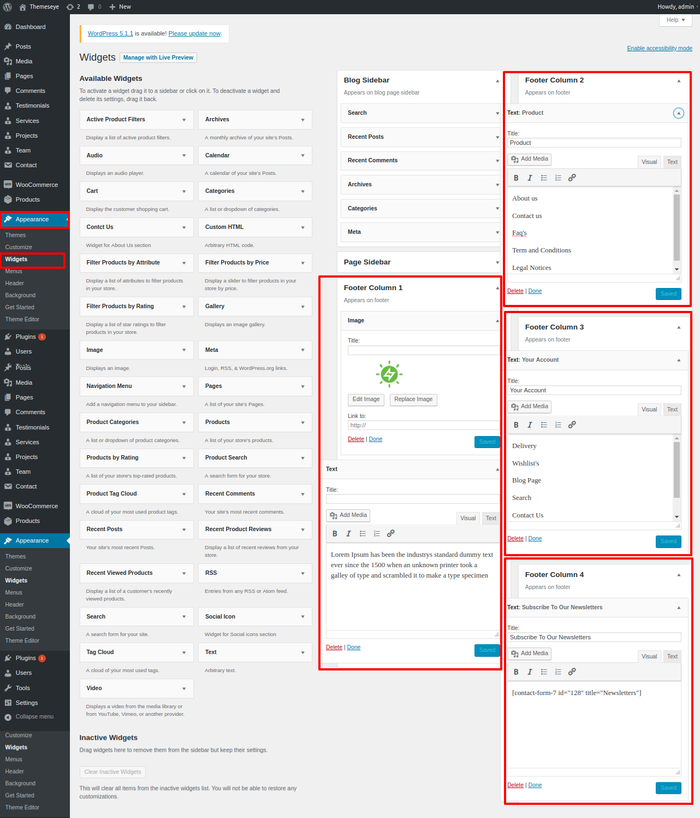Expand Recent Comments widget in Blog Sidebar
The image size is (700, 818).
[x=497, y=161]
